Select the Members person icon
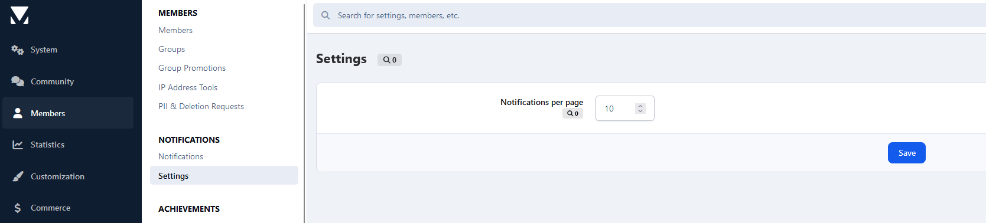 pyautogui.click(x=18, y=113)
